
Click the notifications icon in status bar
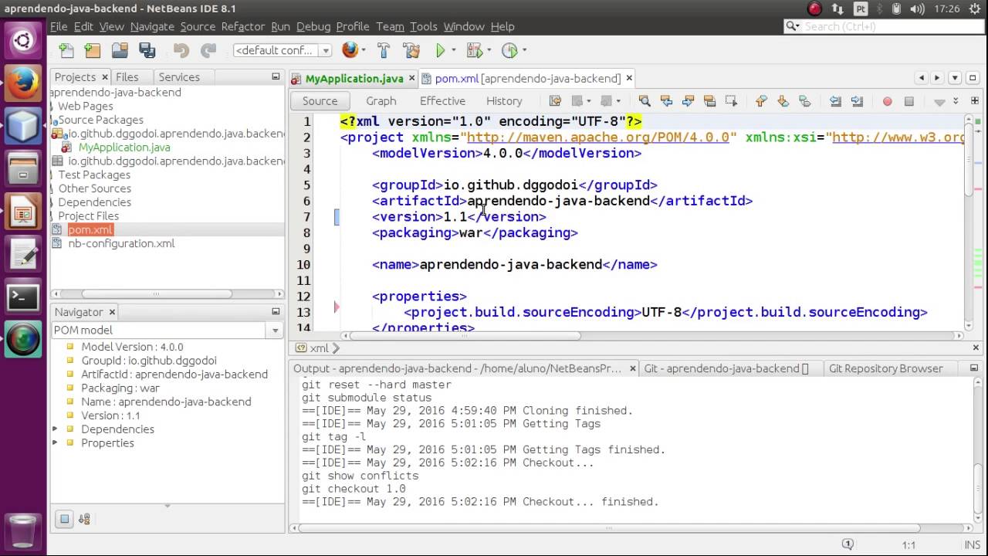click(x=848, y=544)
